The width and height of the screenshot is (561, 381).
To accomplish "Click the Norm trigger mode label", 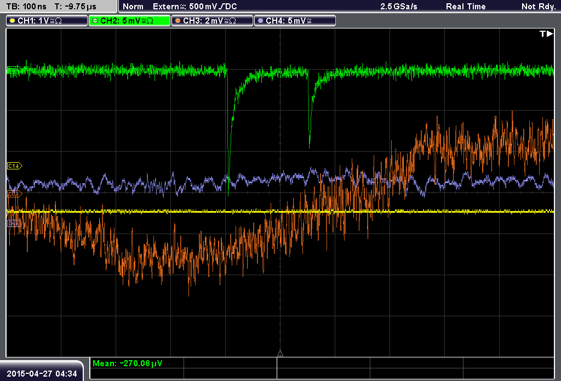I will tap(133, 7).
